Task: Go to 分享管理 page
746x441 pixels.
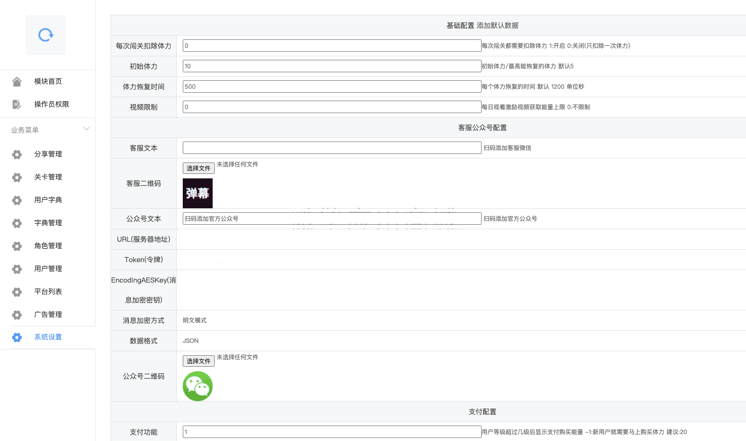Action: pos(48,154)
